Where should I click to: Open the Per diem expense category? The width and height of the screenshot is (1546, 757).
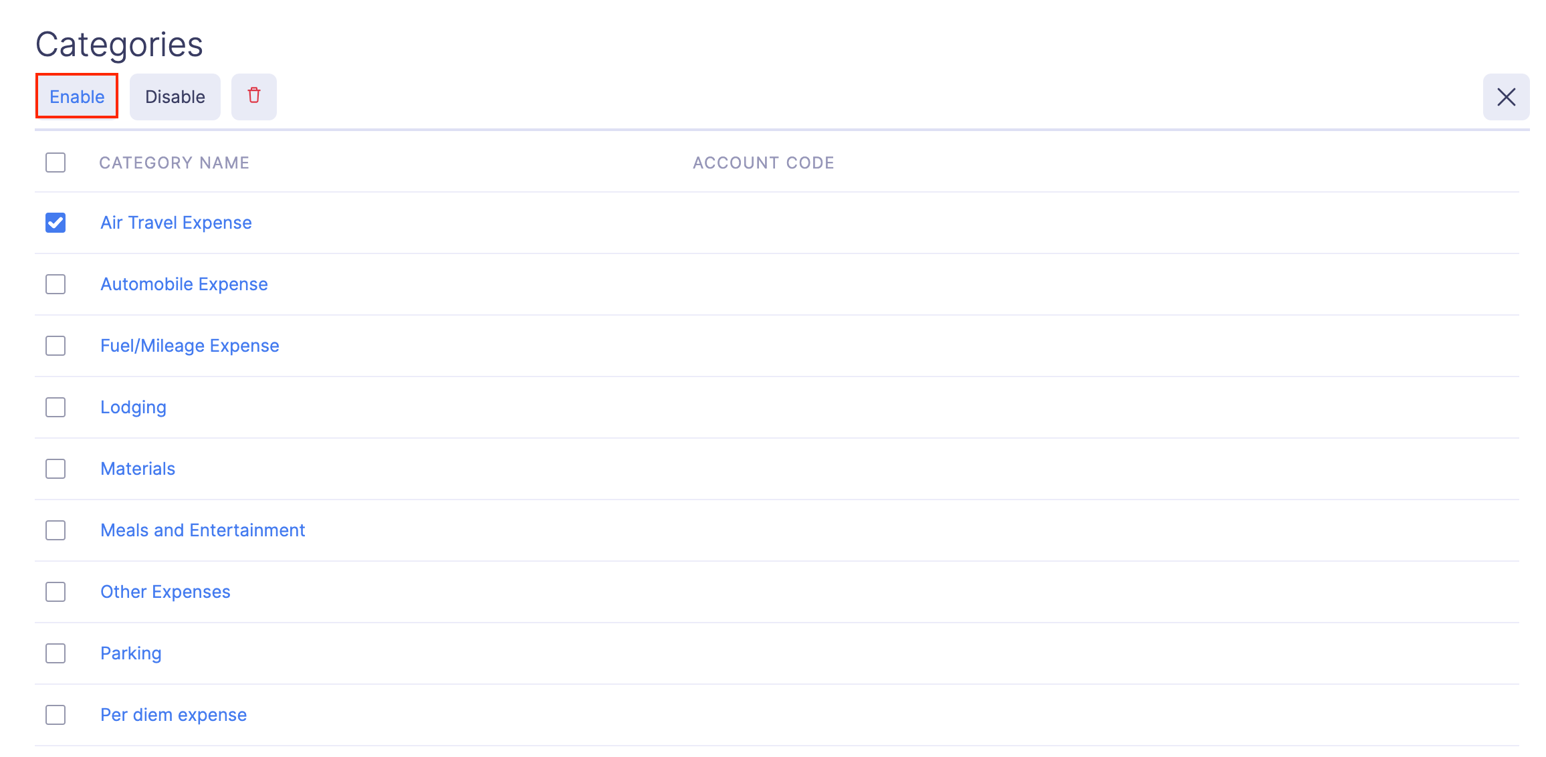pyautogui.click(x=173, y=715)
